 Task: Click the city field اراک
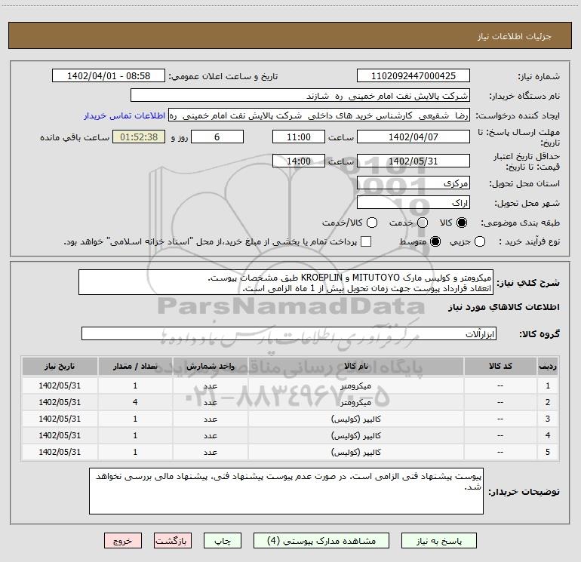413,203
